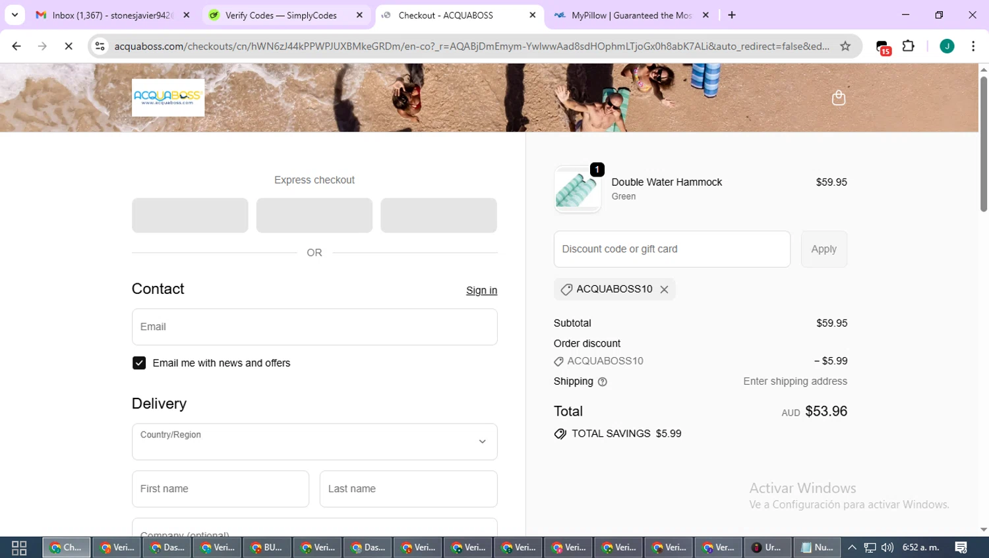Click the Express checkout heading

(315, 180)
